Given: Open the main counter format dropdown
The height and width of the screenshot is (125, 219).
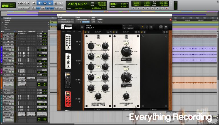Looking at the screenshot, I should coord(88,4).
